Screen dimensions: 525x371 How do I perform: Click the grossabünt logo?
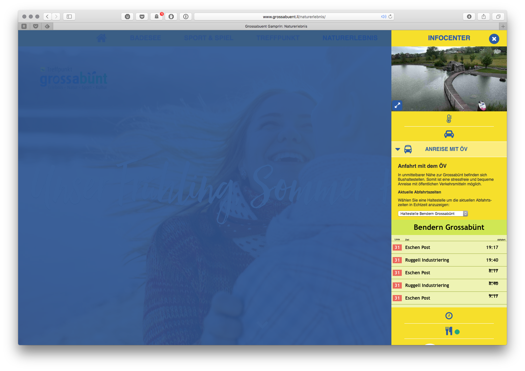click(74, 78)
